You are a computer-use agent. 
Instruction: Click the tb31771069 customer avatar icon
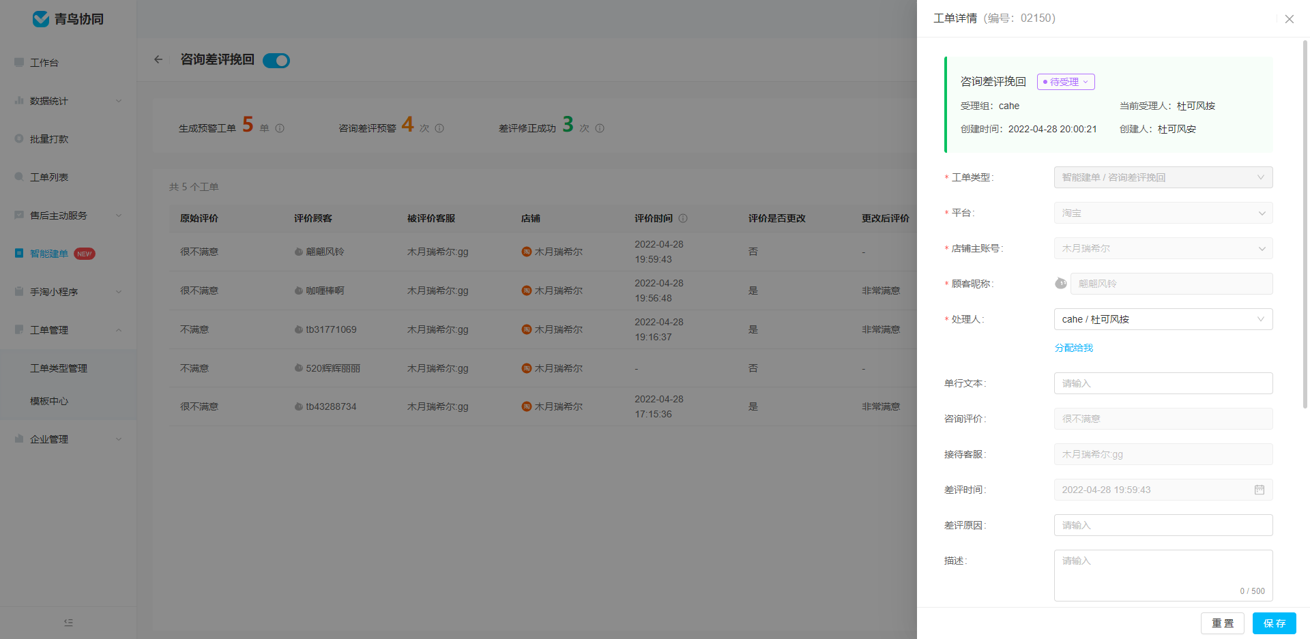pyautogui.click(x=299, y=329)
